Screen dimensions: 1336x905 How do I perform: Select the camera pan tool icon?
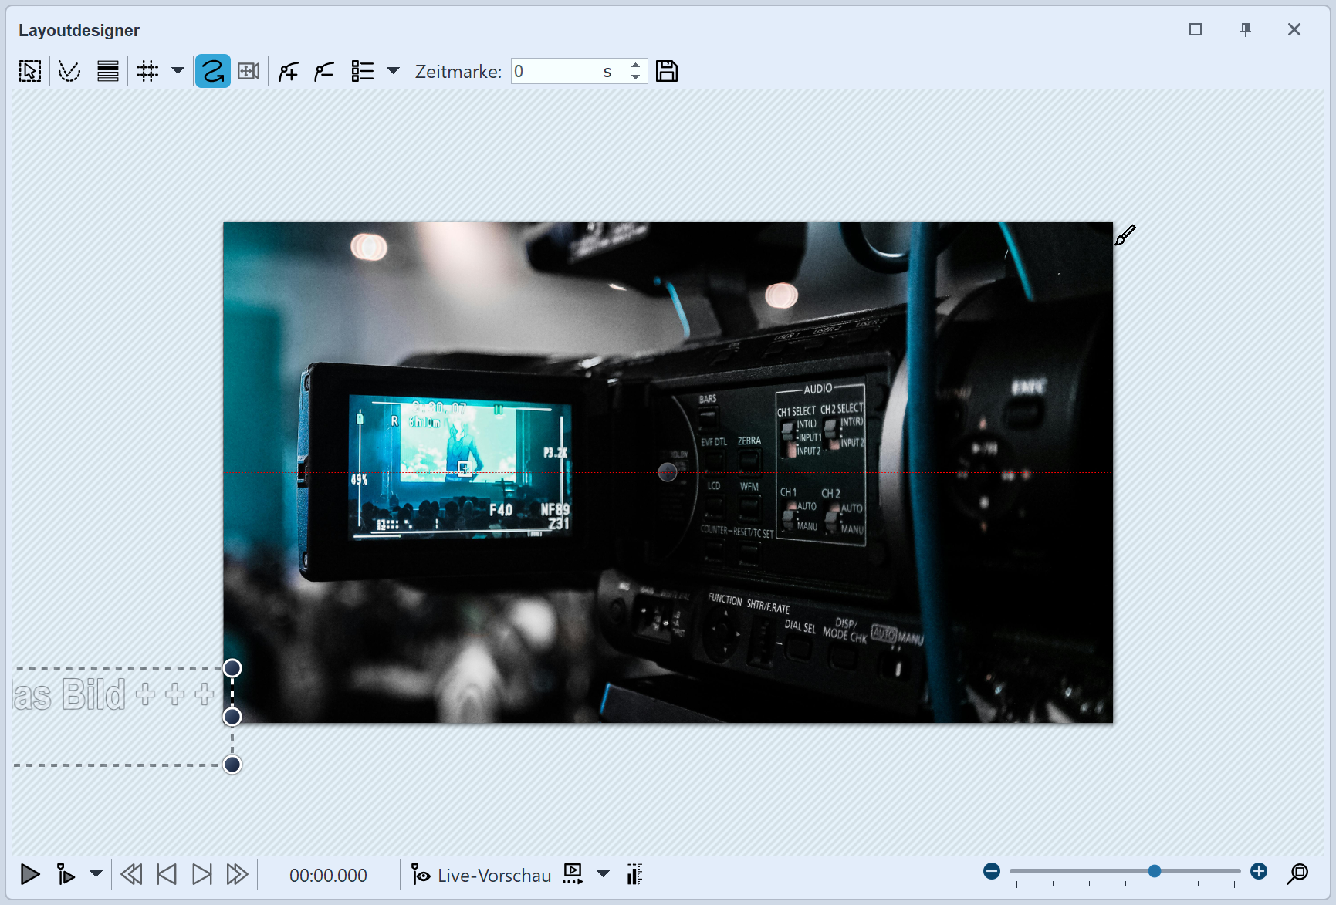249,72
